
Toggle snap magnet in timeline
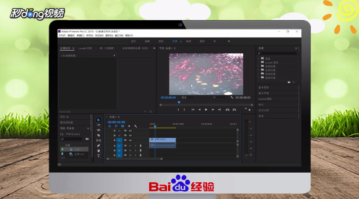coord(116,126)
